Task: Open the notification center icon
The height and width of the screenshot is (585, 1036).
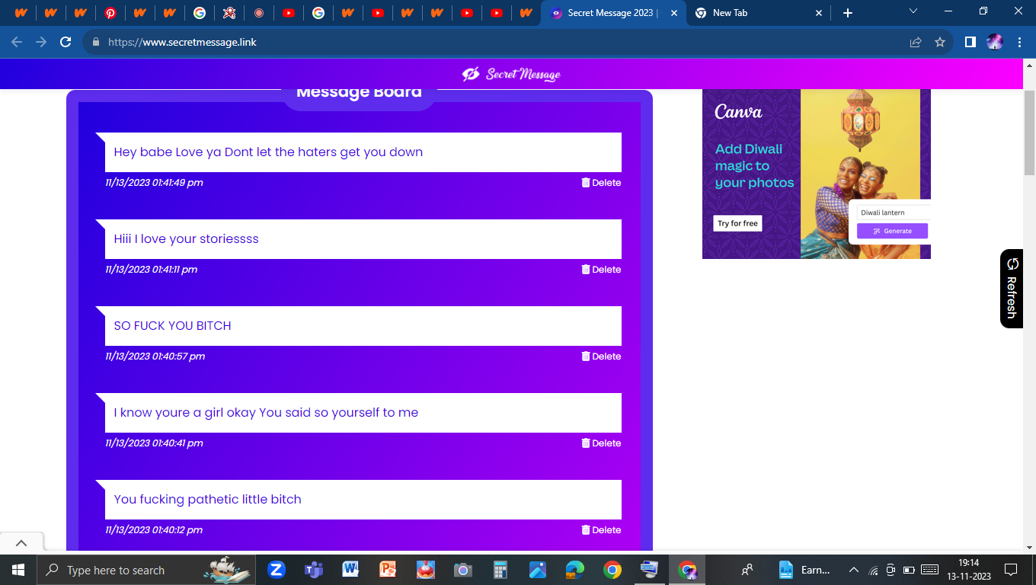Action: [x=1011, y=570]
